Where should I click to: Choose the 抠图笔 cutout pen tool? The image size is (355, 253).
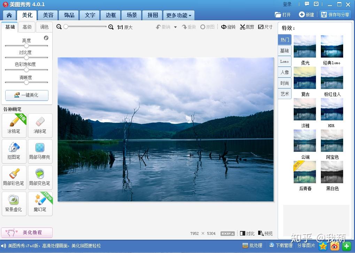[x=14, y=151]
